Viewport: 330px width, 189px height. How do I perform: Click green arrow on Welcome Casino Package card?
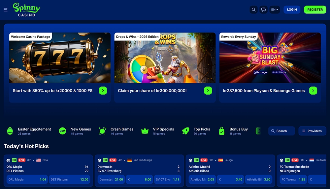103,90
